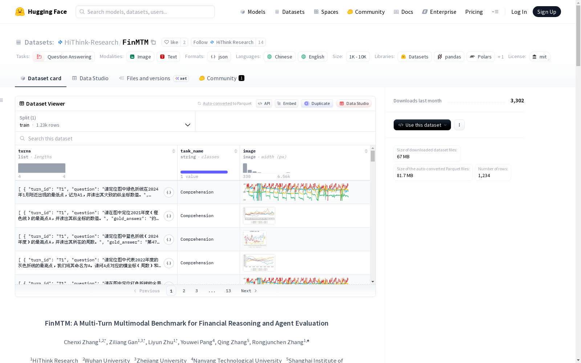
Task: Switch to the Dataset card tab
Action: 41,78
